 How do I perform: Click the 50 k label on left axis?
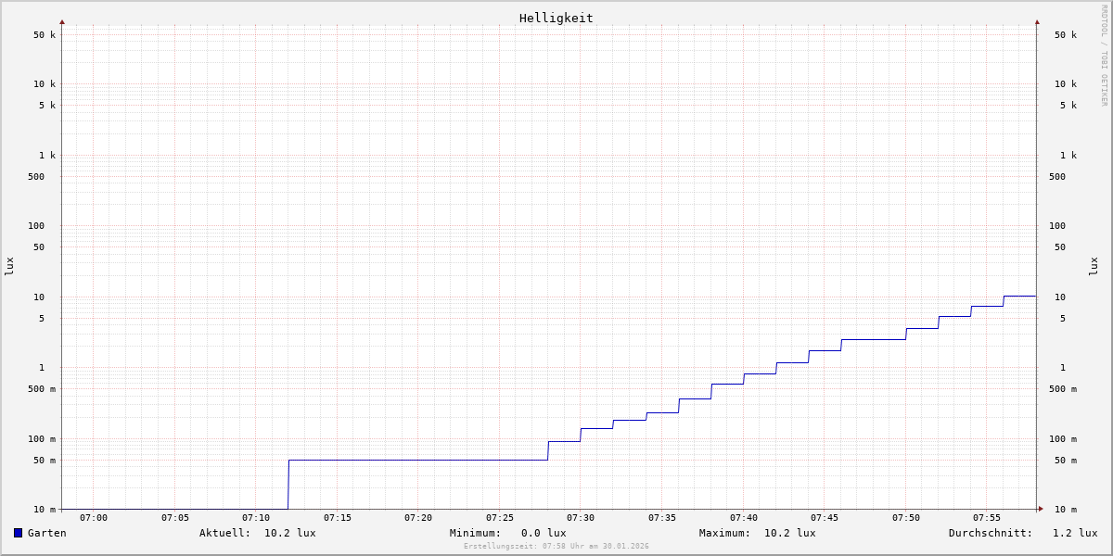tap(45, 35)
